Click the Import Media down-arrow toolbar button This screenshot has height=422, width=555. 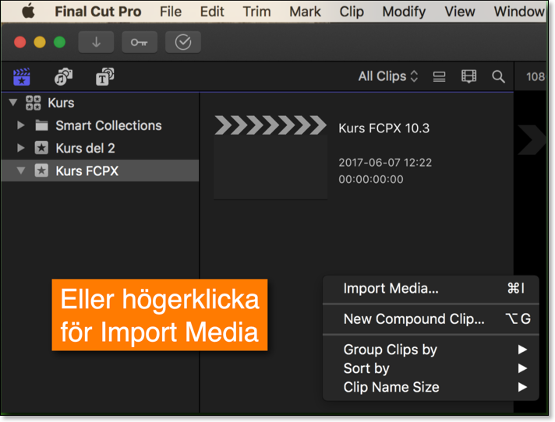tap(97, 42)
